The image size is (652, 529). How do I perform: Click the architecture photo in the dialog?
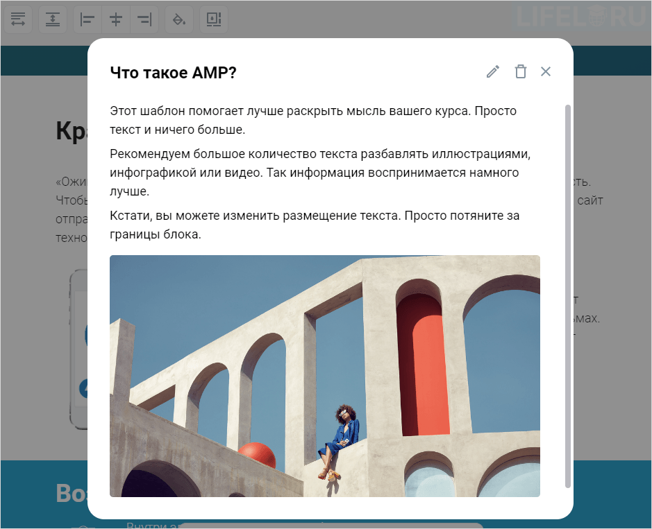click(x=325, y=376)
